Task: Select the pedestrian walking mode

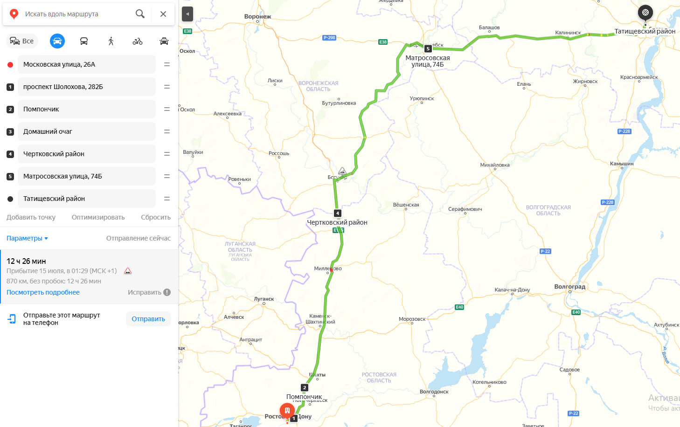Action: pos(111,41)
